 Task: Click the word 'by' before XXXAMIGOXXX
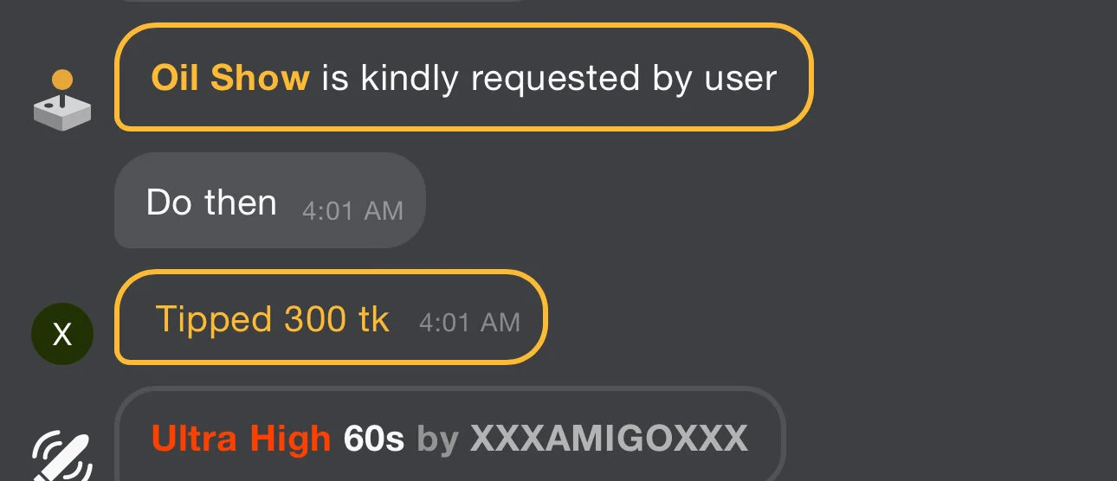click(437, 440)
